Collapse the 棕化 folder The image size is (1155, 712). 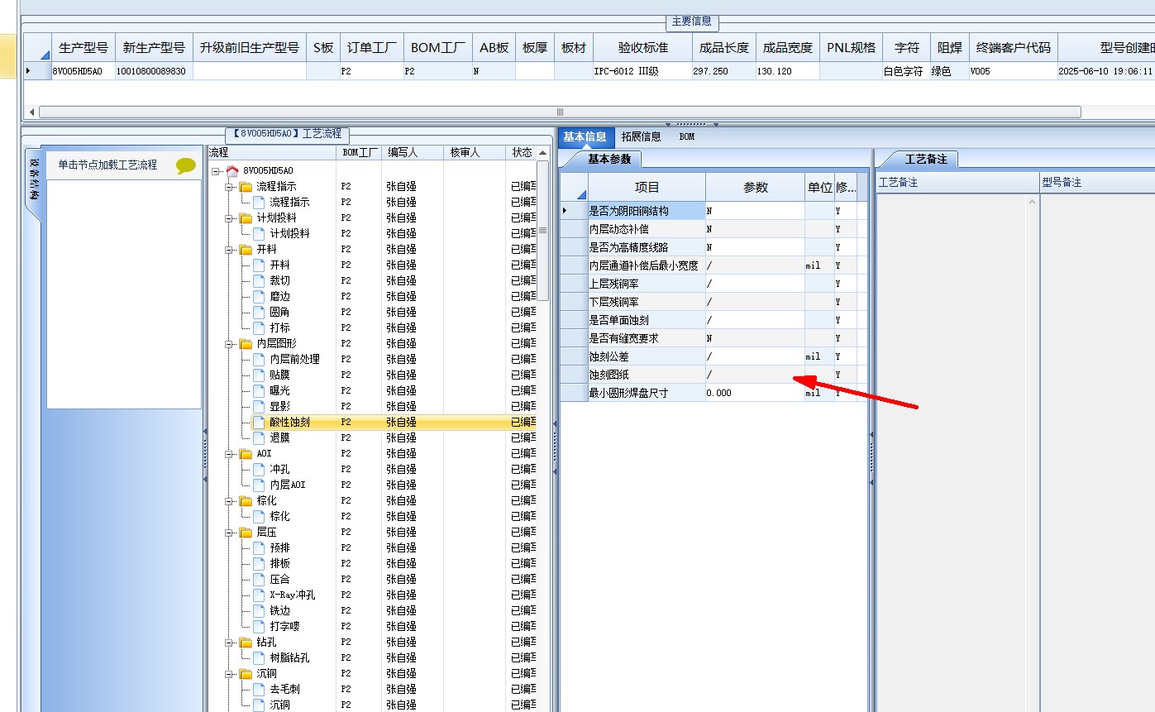pyautogui.click(x=229, y=501)
